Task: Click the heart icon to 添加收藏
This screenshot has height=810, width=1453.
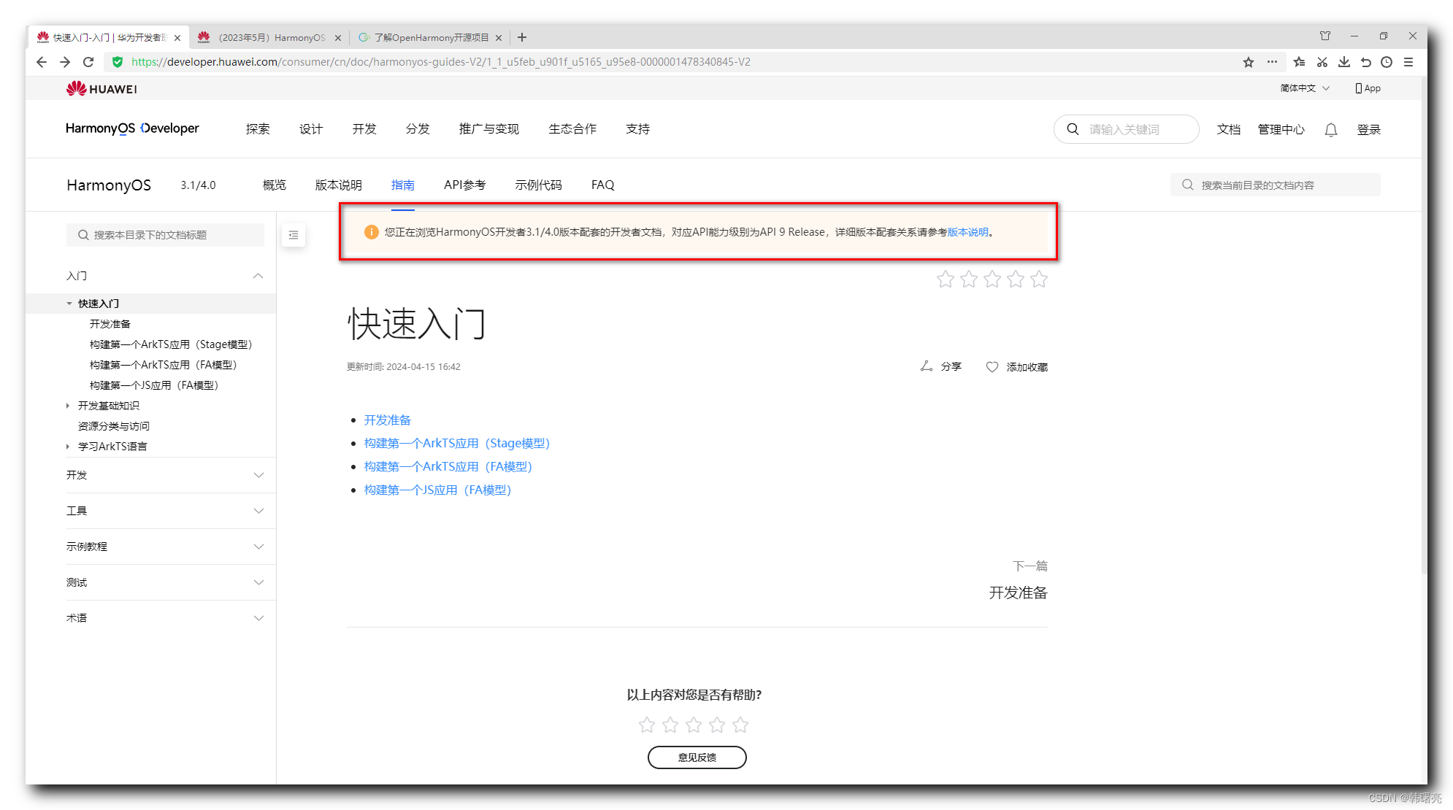Action: 992,367
